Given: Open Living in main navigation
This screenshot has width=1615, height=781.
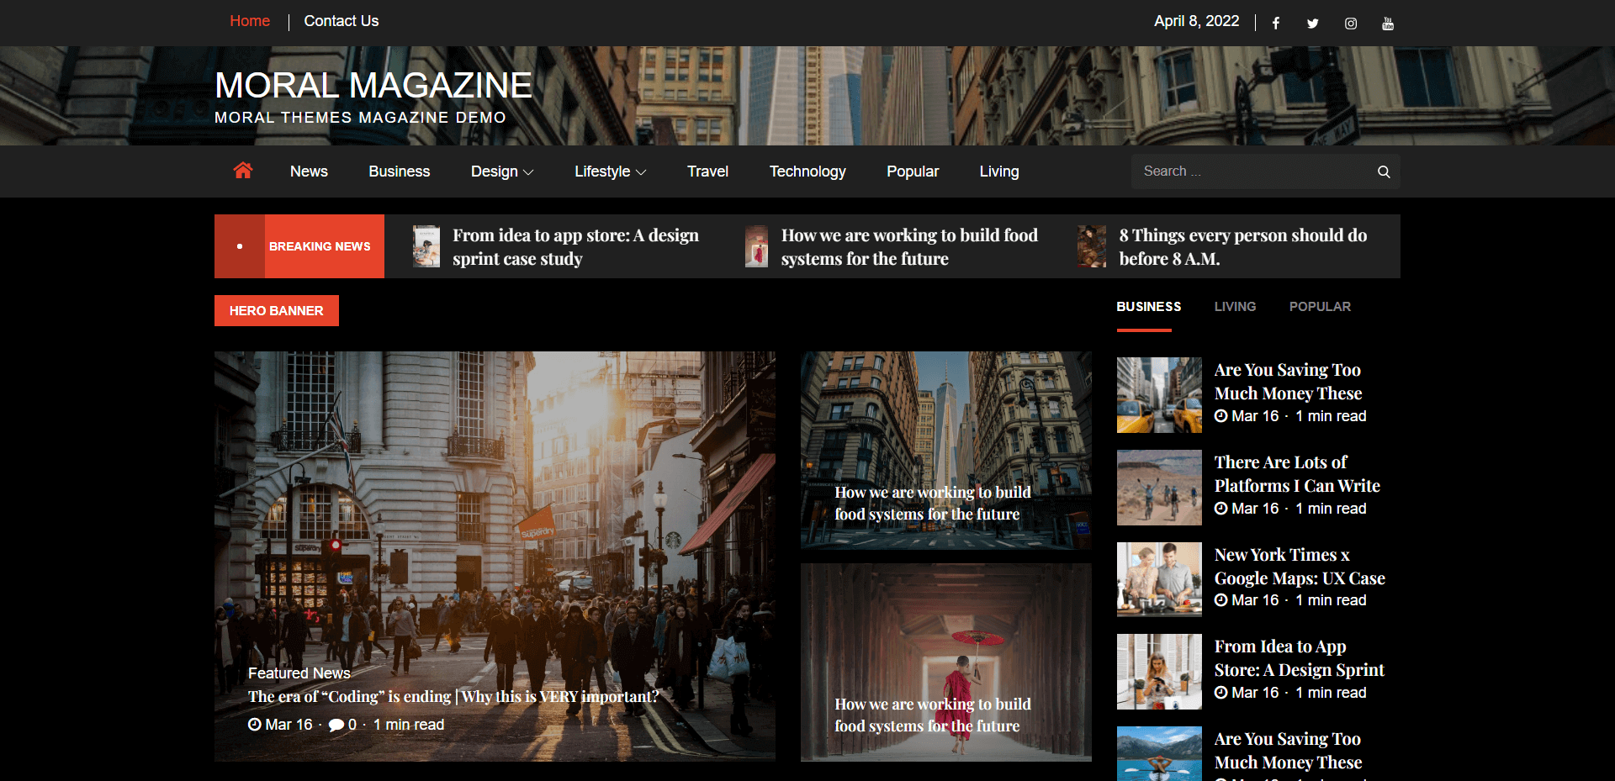Looking at the screenshot, I should point(999,172).
